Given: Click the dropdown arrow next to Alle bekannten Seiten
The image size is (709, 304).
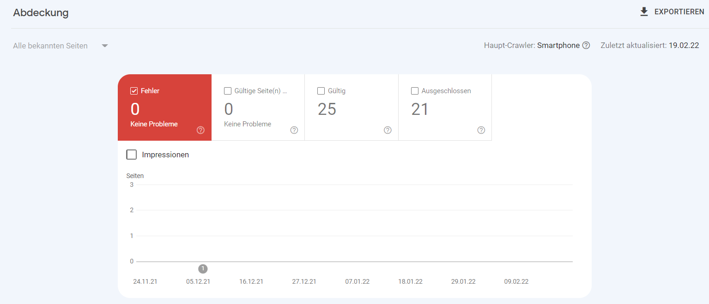Looking at the screenshot, I should coord(104,45).
